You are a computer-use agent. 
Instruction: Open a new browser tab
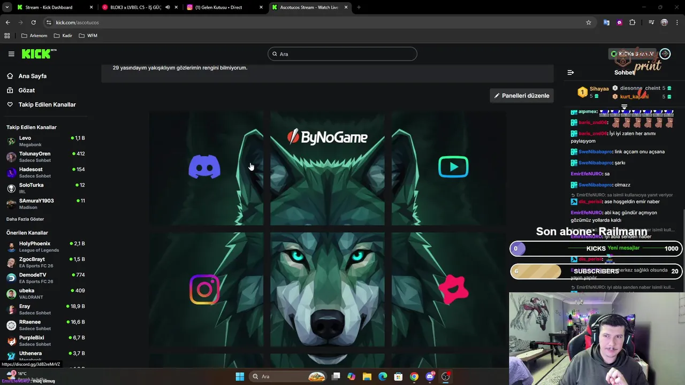pos(359,7)
